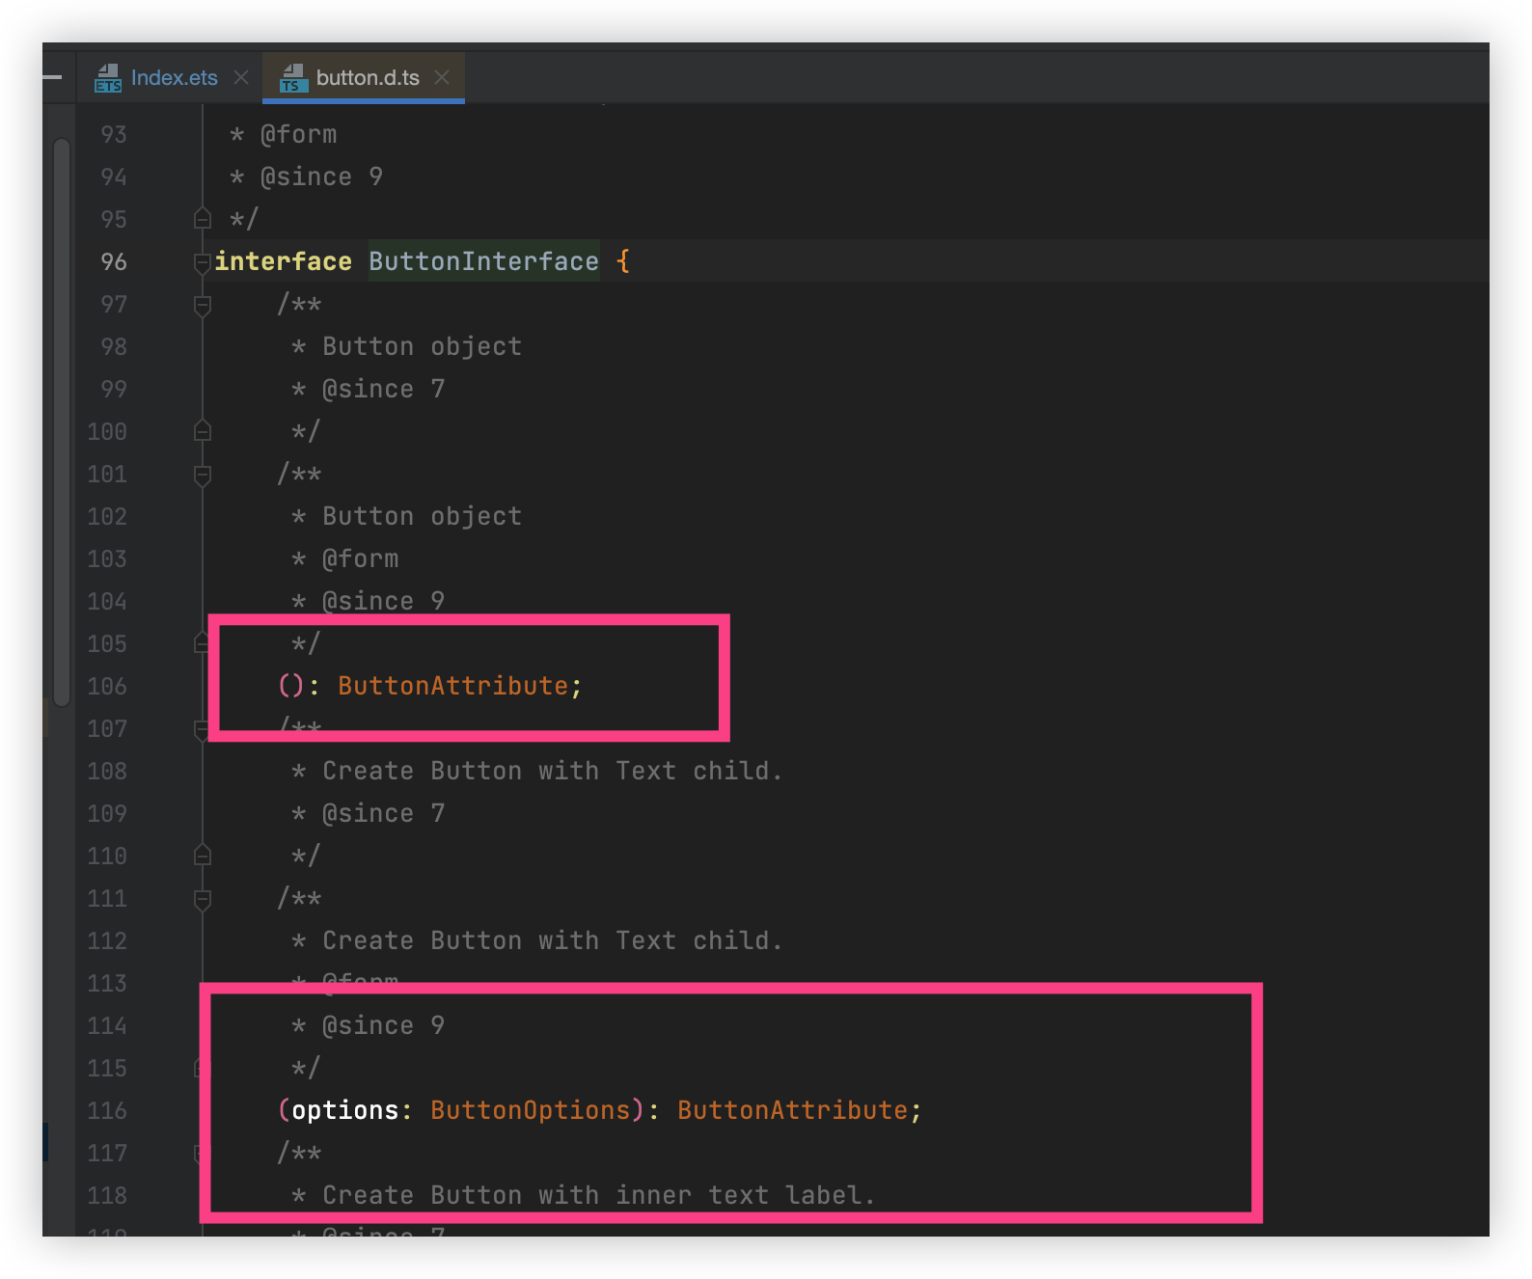Click the opening brace on line 96

(623, 261)
